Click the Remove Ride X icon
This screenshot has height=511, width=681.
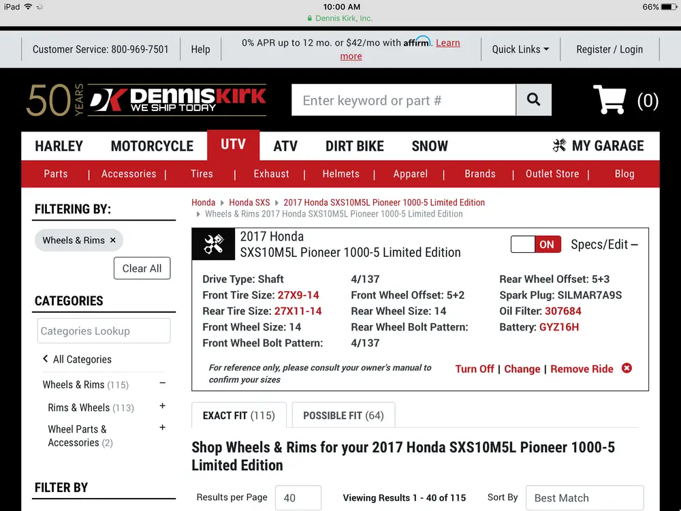[627, 369]
